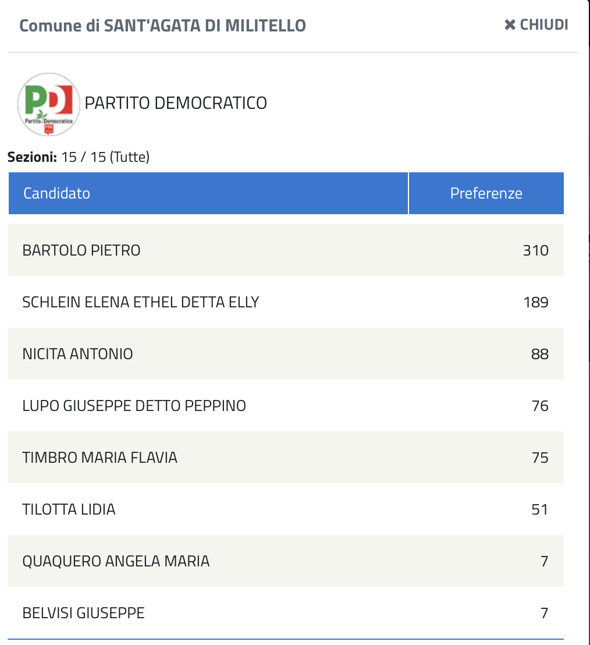Select candidate SCHLEIN ELENA ETHEL DETTA ELLY
The width and height of the screenshot is (590, 645).
[140, 302]
